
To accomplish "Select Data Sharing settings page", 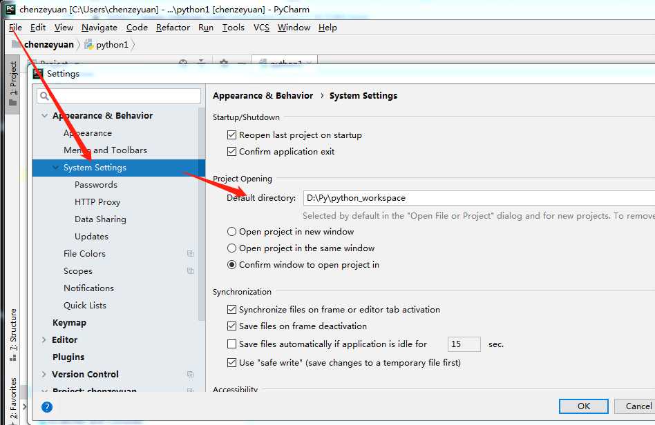I will coord(100,219).
